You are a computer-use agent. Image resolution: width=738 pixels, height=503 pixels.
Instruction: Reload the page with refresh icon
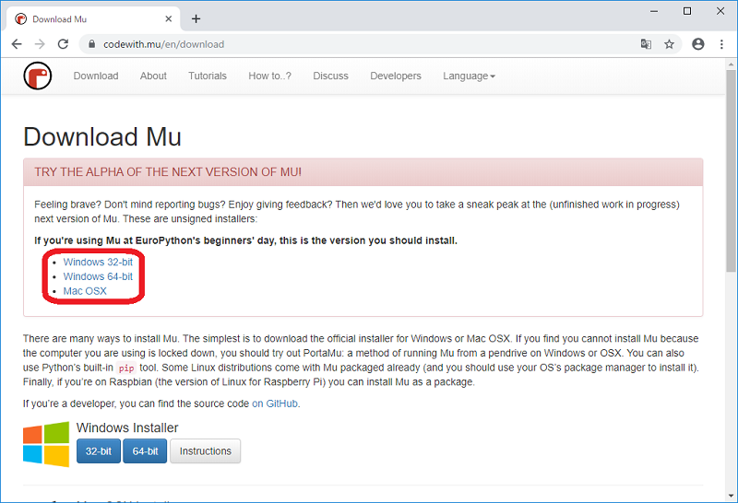point(63,44)
